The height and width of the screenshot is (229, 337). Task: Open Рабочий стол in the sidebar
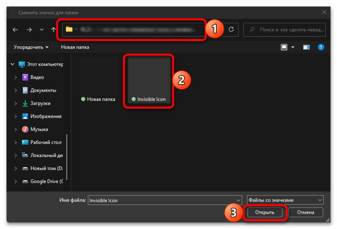pos(45,142)
